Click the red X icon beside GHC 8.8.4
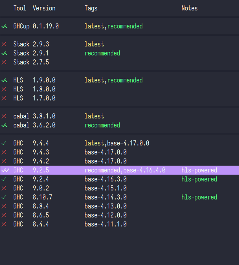 [4, 206]
